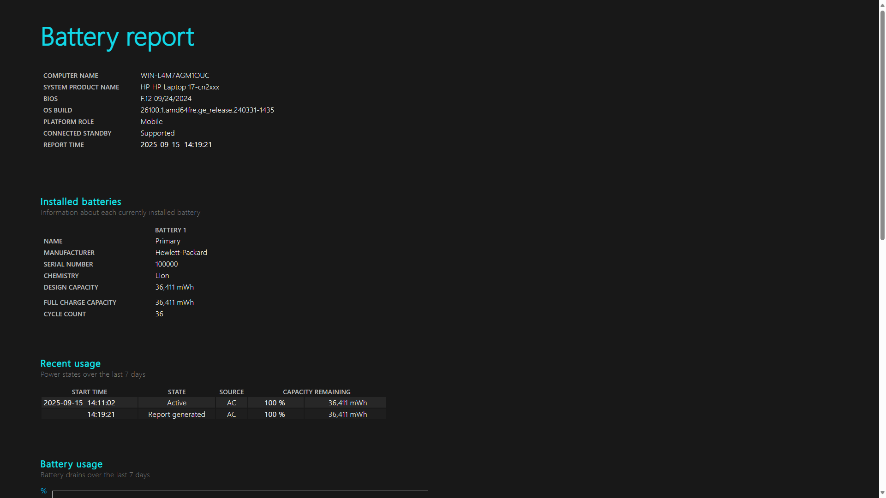Viewport: 886px width, 498px height.
Task: Click the computer name WIN-L4M7AGM1OUC
Action: [x=175, y=75]
